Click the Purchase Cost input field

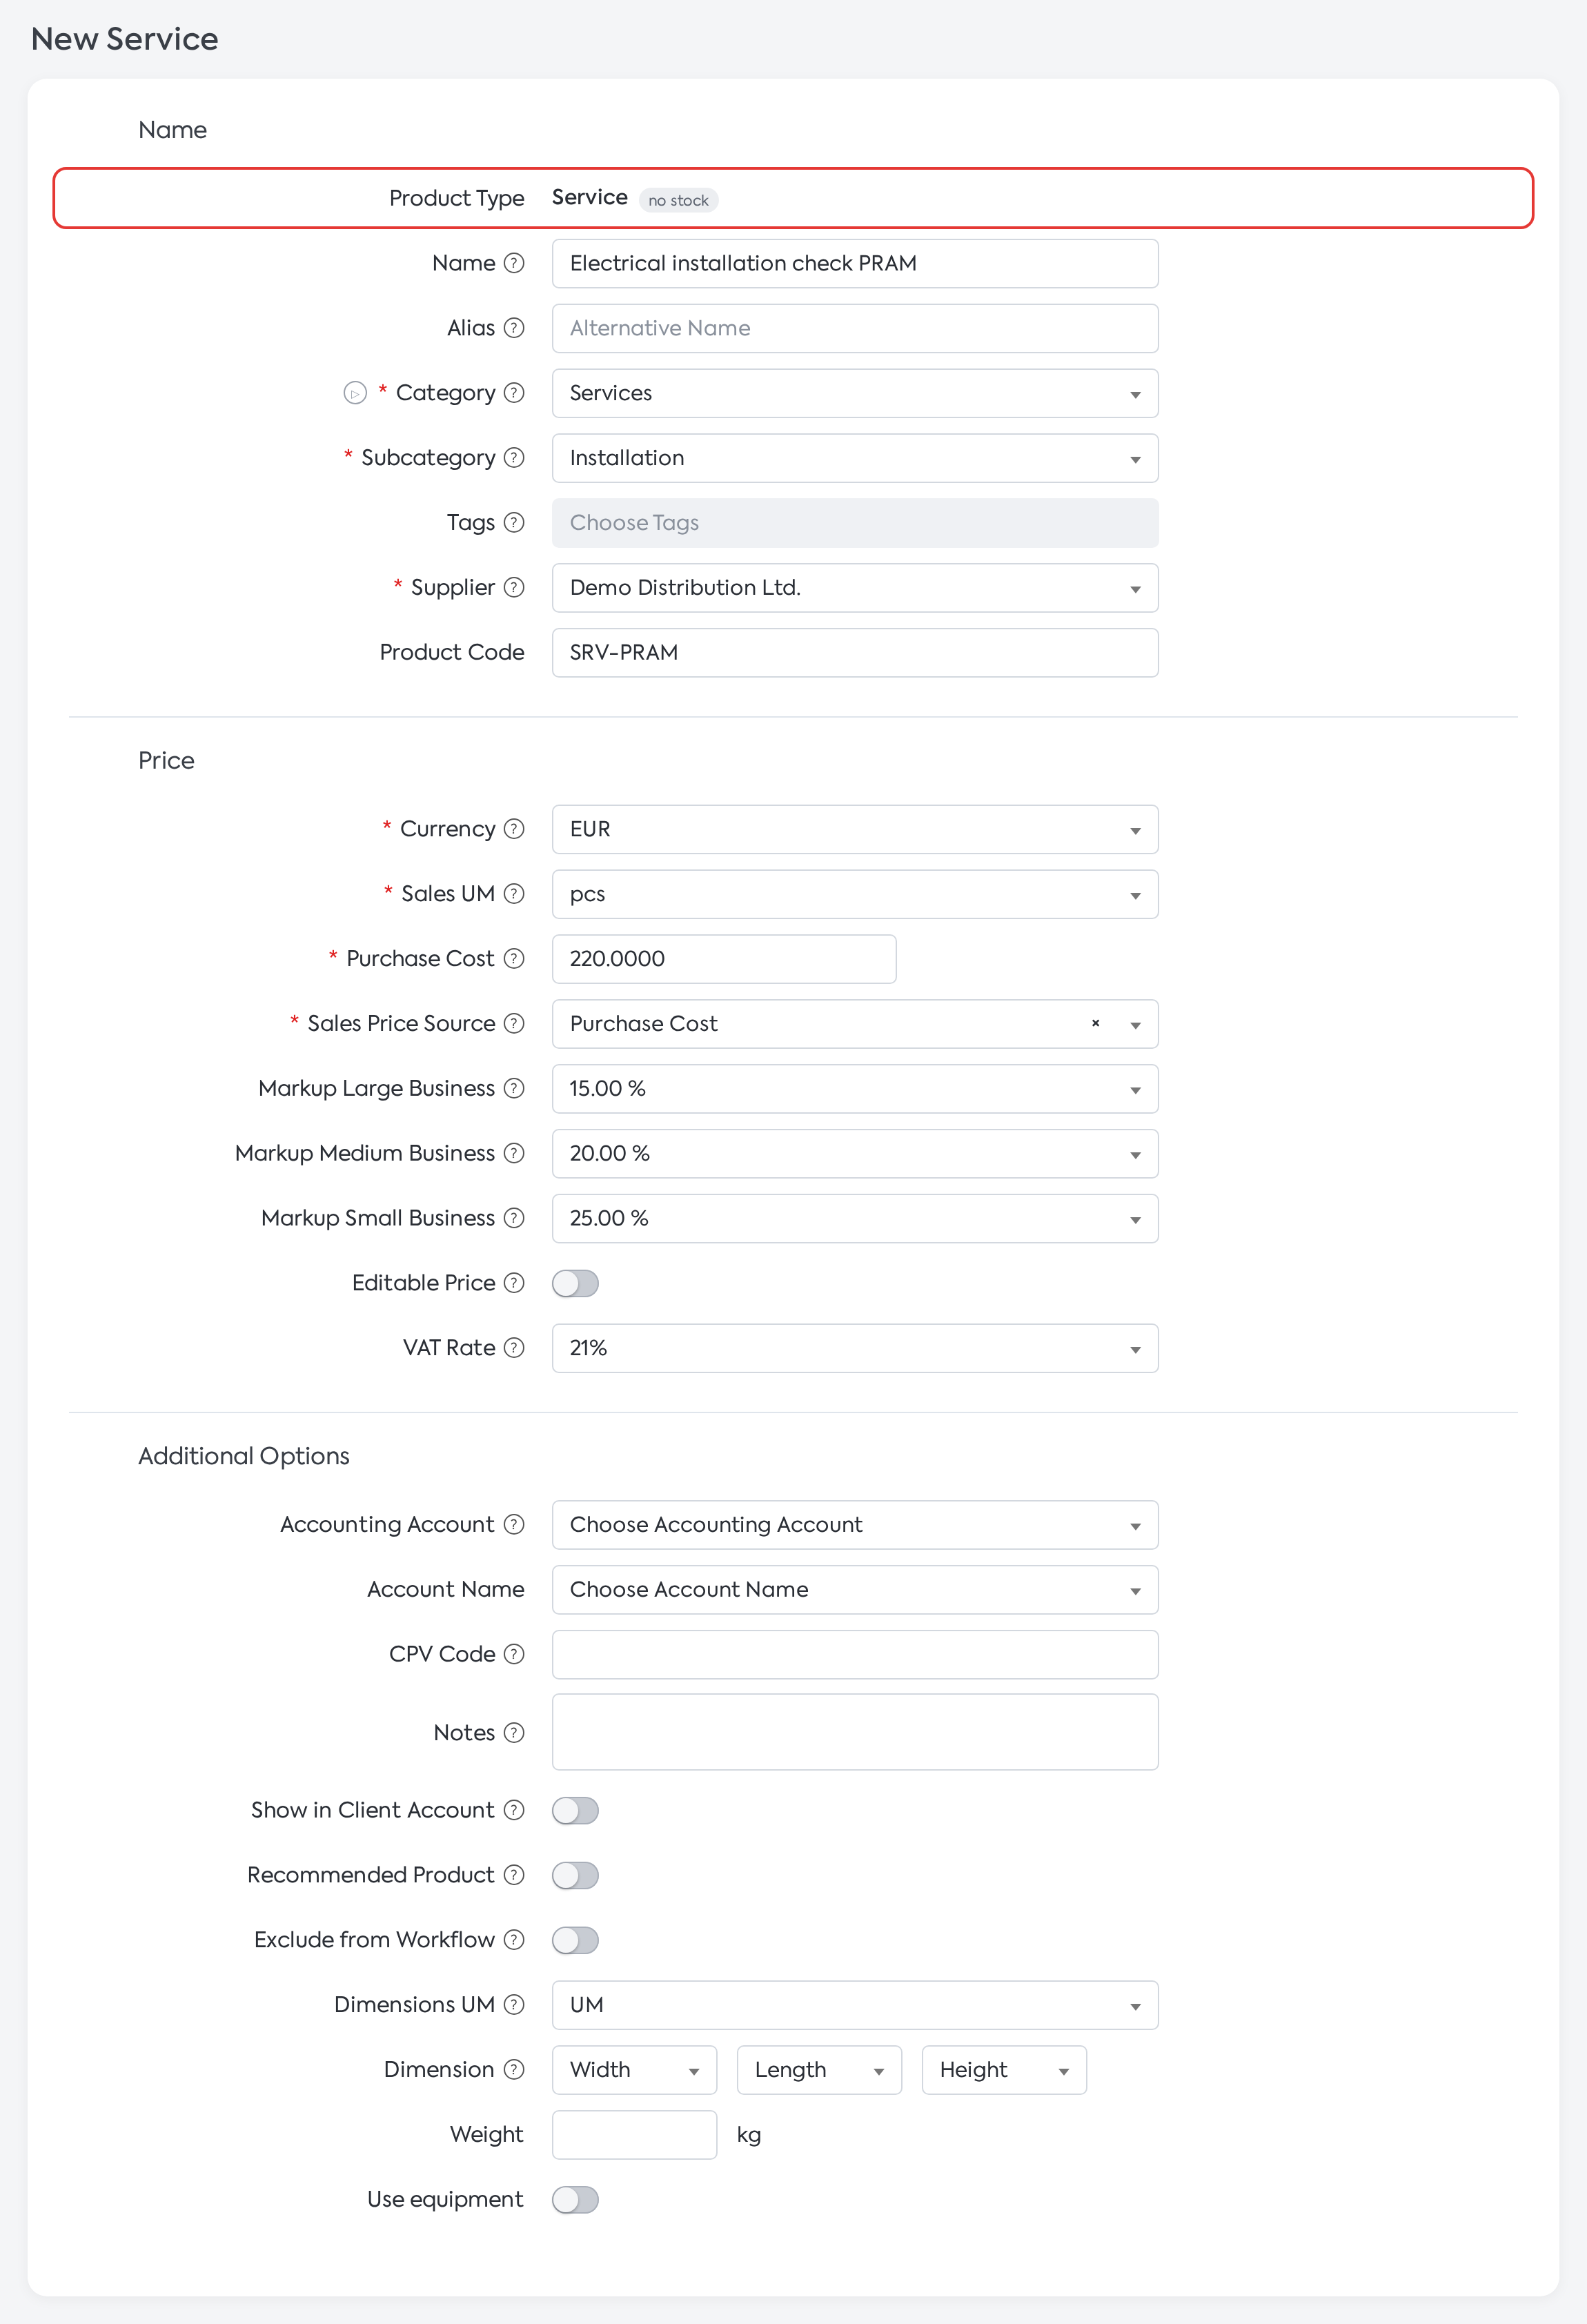(724, 959)
